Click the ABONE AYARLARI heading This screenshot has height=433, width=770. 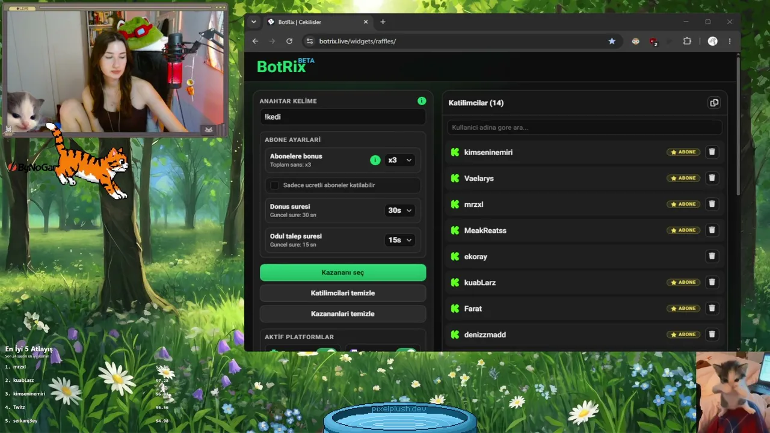click(x=292, y=140)
